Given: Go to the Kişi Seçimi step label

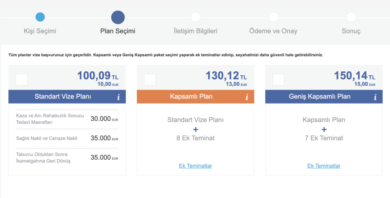Looking at the screenshot, I should coord(40,31).
